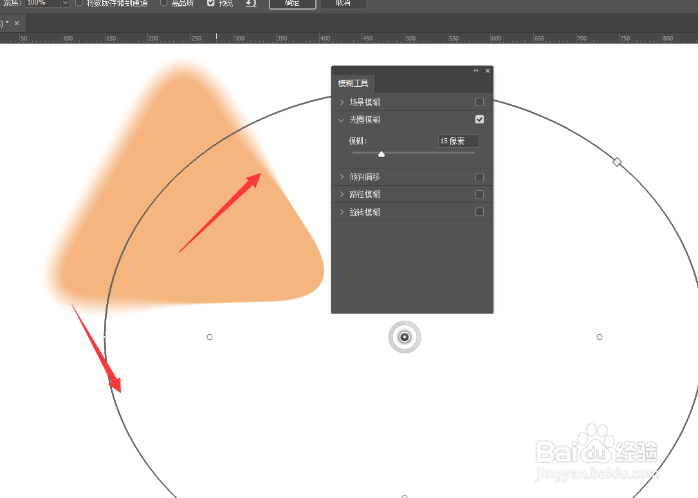Select the 模糊工具 panel tab
Viewport: 698px width, 498px height.
click(x=353, y=83)
